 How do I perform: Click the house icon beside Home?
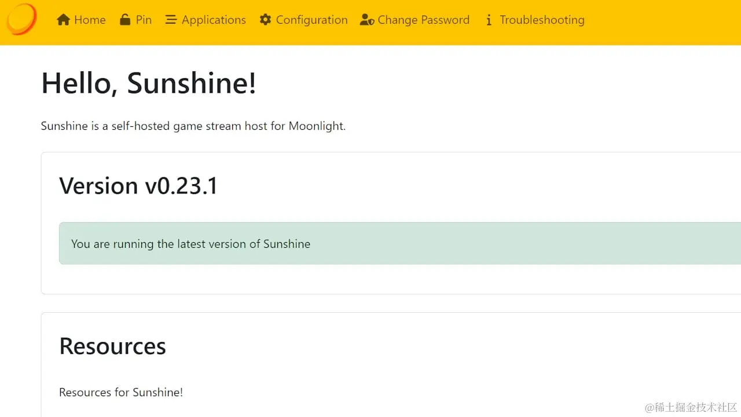point(63,20)
